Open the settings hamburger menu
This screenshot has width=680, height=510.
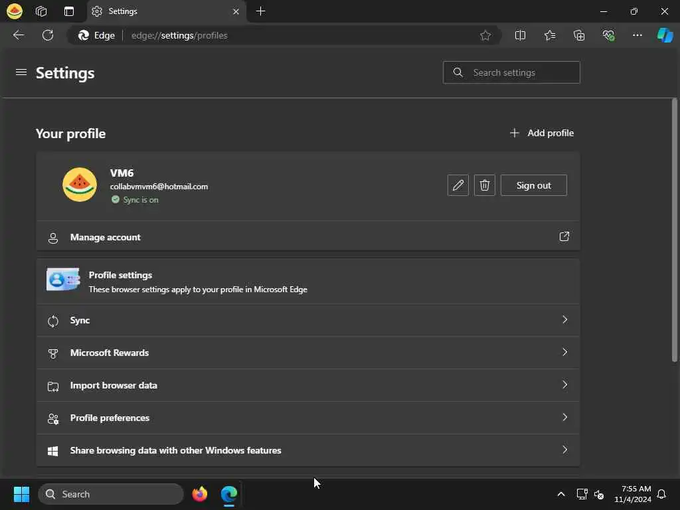(x=21, y=72)
